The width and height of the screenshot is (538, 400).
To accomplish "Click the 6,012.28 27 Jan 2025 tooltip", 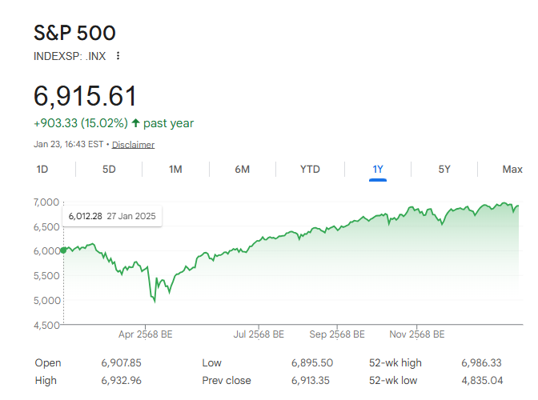I will (x=111, y=216).
